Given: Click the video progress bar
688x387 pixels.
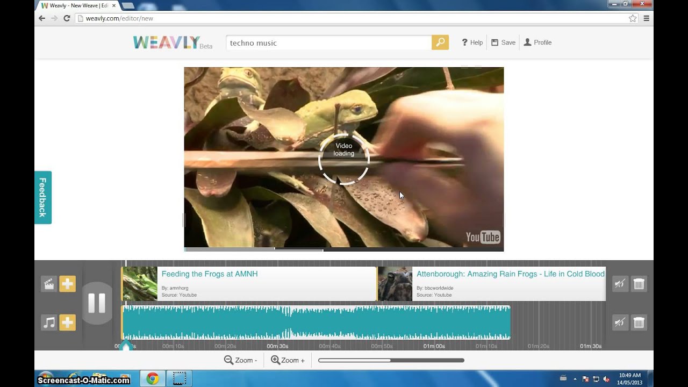Looking at the screenshot, I should tap(344, 249).
